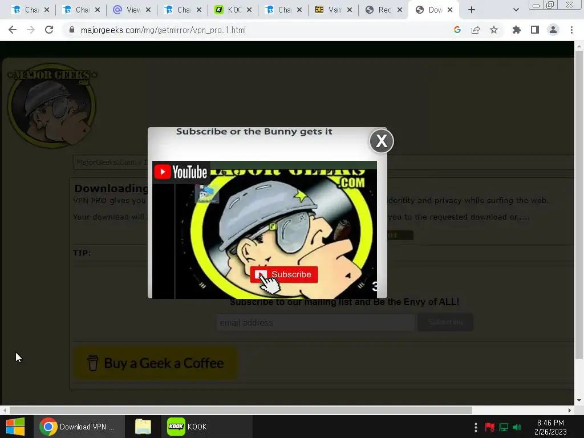Go back with the browser back arrow
The image size is (584, 438).
tap(13, 30)
